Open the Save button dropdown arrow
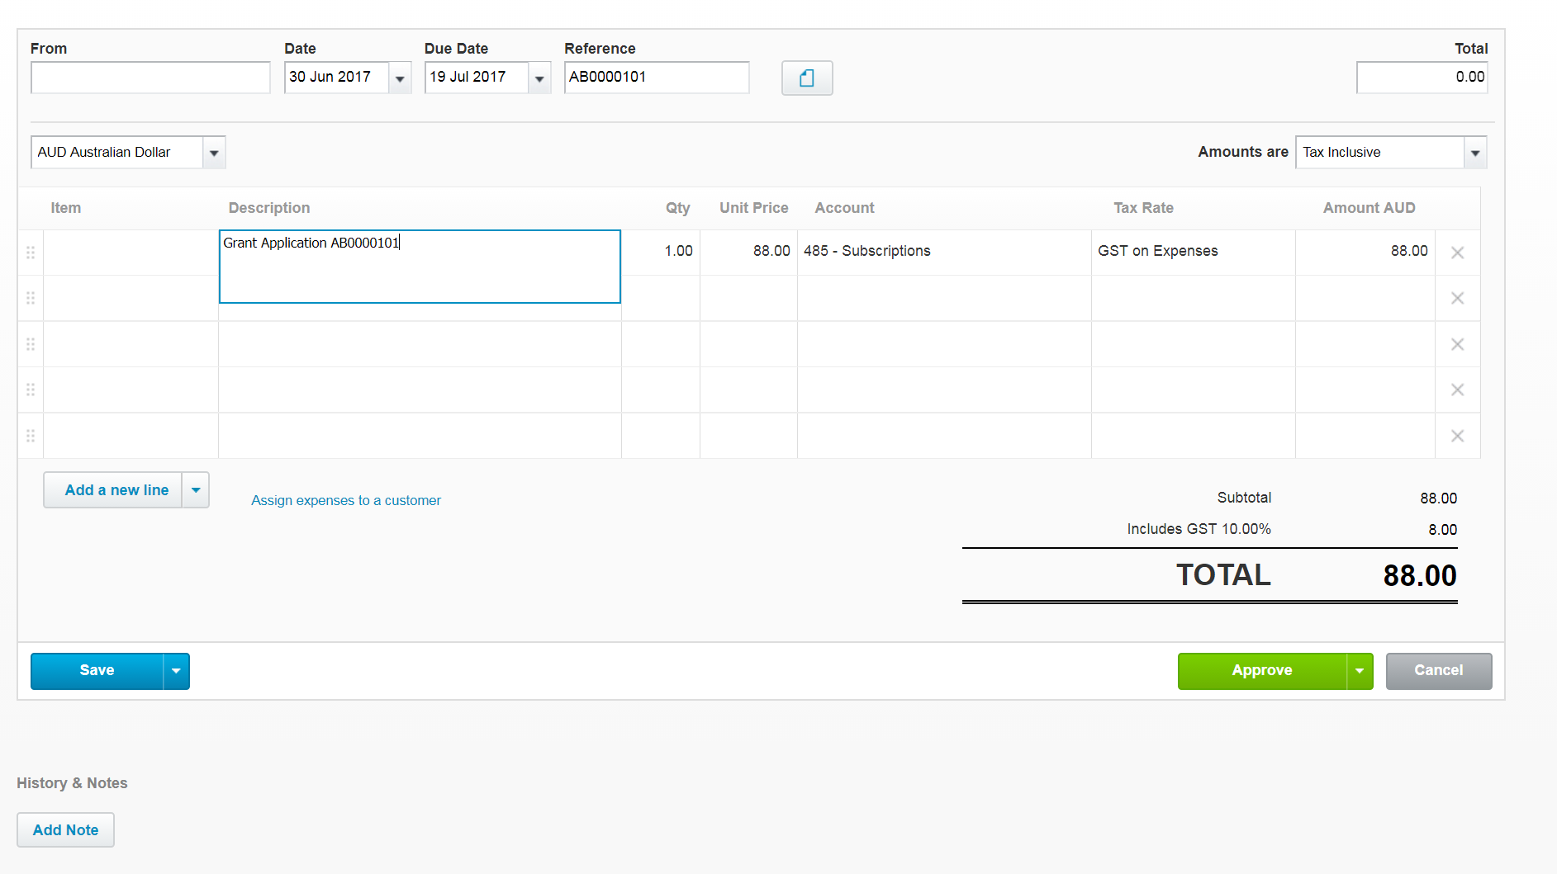This screenshot has width=1557, height=874. pyautogui.click(x=176, y=671)
